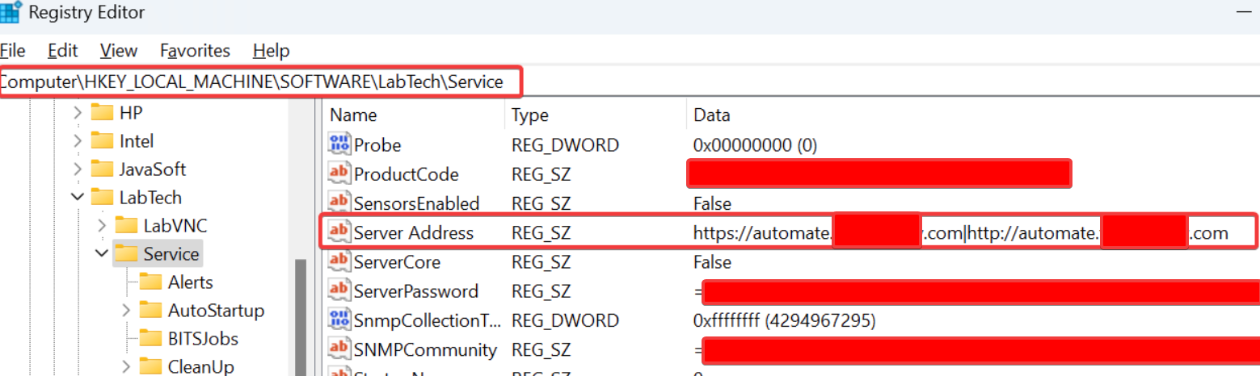Select the JavaSoft tree key

(x=153, y=169)
